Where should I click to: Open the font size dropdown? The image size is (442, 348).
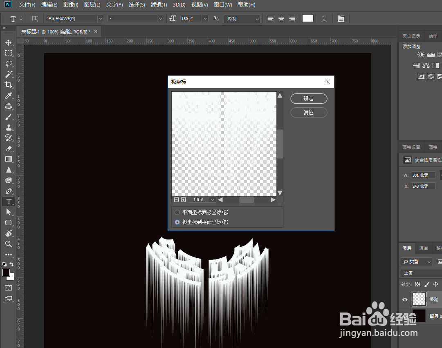[x=205, y=19]
